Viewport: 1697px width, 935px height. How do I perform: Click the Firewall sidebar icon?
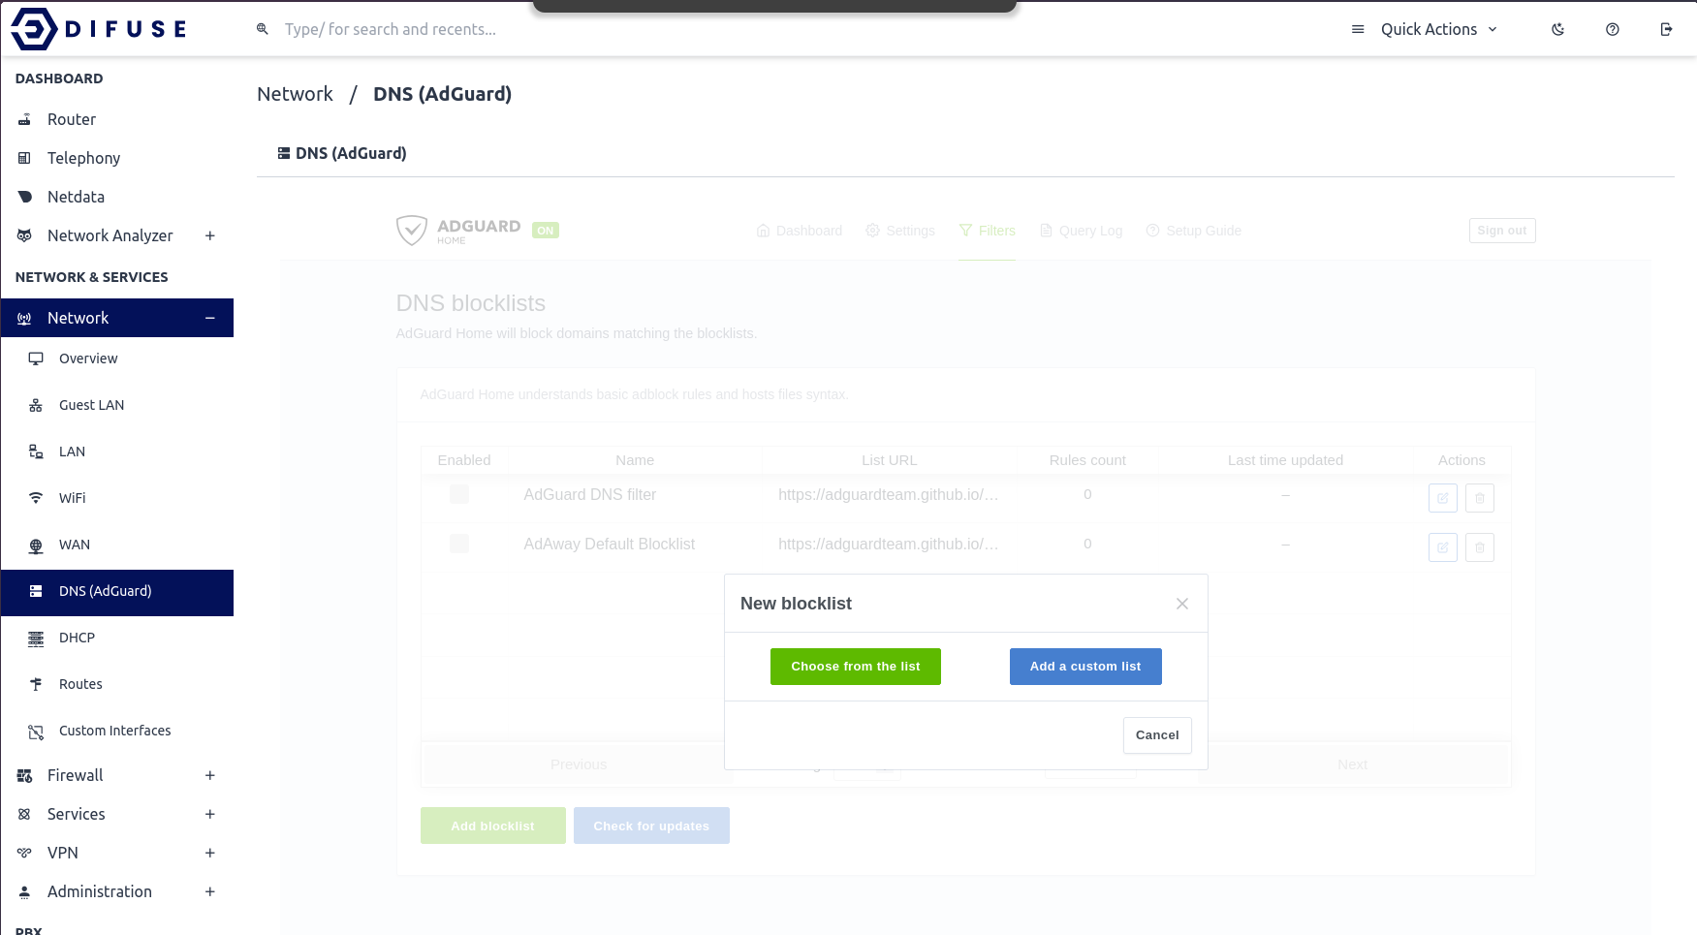coord(25,775)
